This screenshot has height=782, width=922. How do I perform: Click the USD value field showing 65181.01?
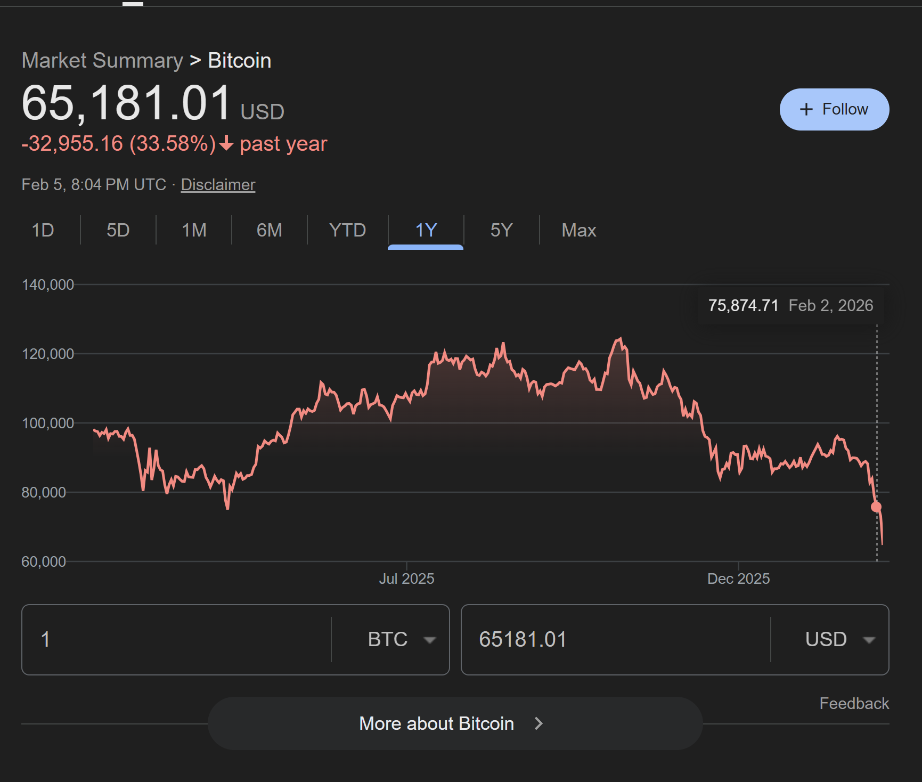613,639
